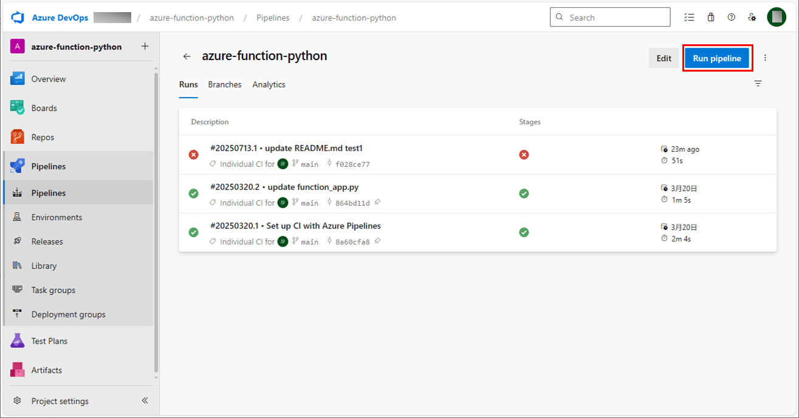Open the runs filter icon

pyautogui.click(x=758, y=84)
